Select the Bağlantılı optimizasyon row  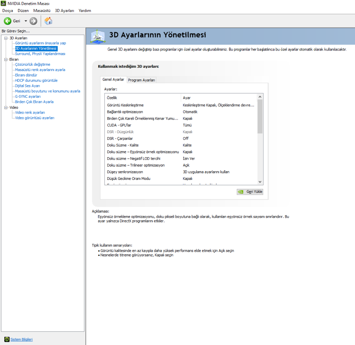(x=181, y=112)
